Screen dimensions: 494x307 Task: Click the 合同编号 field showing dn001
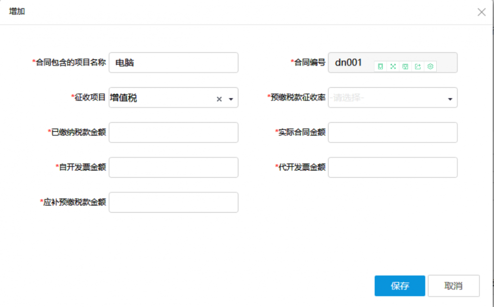click(x=352, y=63)
